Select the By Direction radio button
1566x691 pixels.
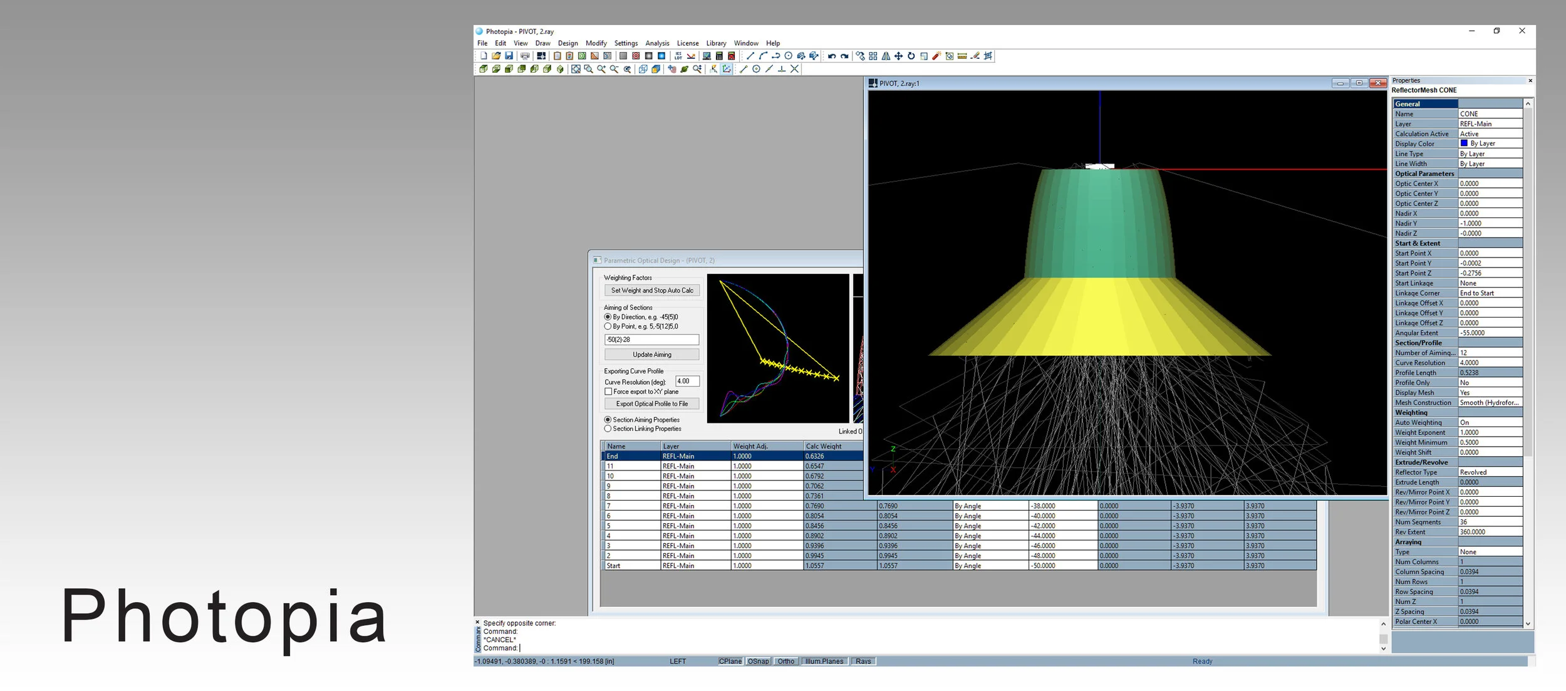(x=608, y=317)
